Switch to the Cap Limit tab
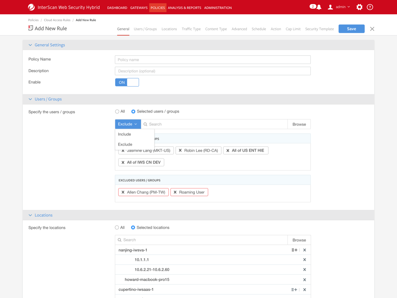The width and height of the screenshot is (397, 298). (x=293, y=29)
